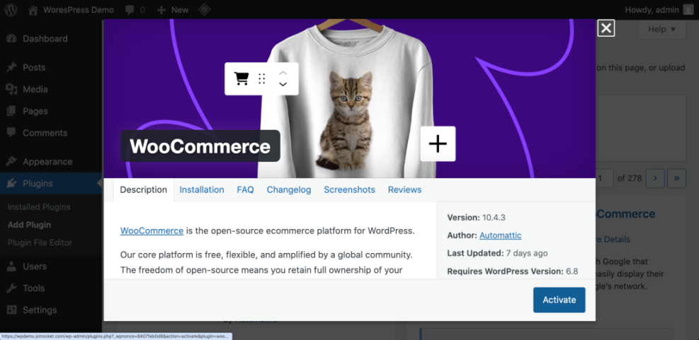Click the Comments label in sidebar

45,133
